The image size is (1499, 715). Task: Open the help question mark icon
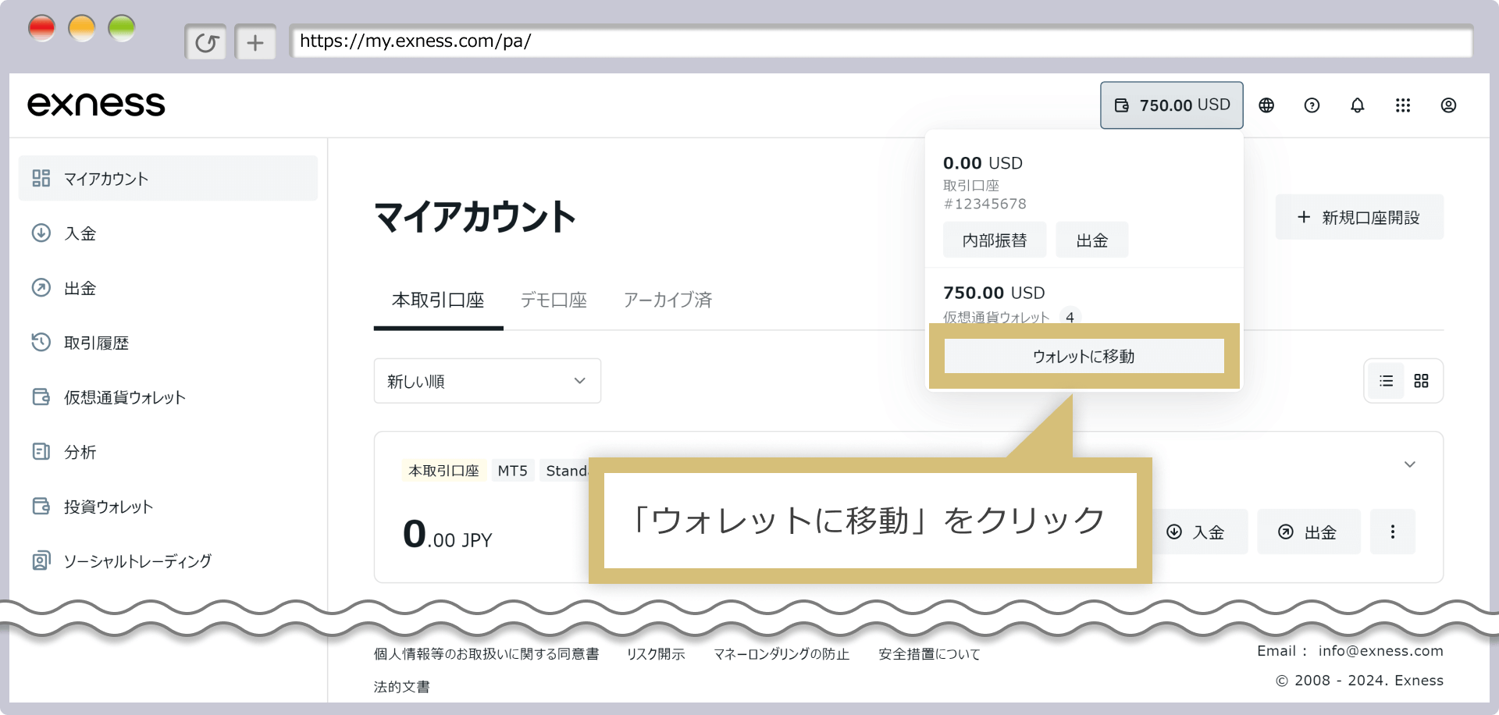tap(1312, 105)
